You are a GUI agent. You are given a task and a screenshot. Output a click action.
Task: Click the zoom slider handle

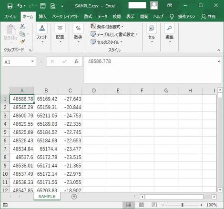183,205
